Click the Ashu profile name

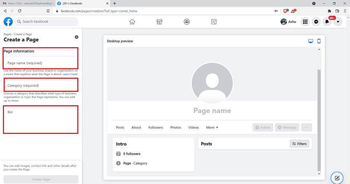tap(292, 21)
